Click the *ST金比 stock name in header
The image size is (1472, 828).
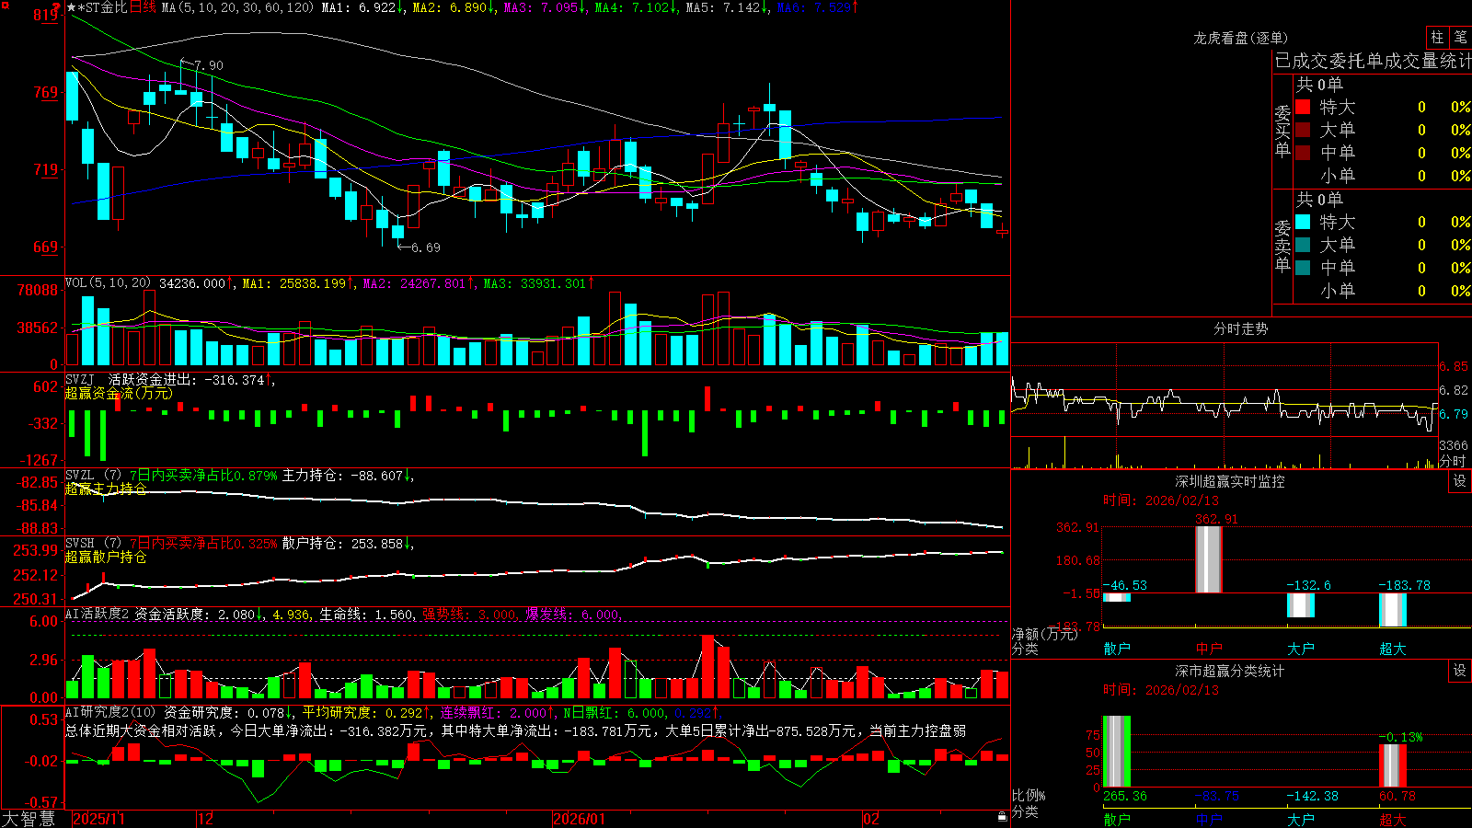click(x=103, y=7)
